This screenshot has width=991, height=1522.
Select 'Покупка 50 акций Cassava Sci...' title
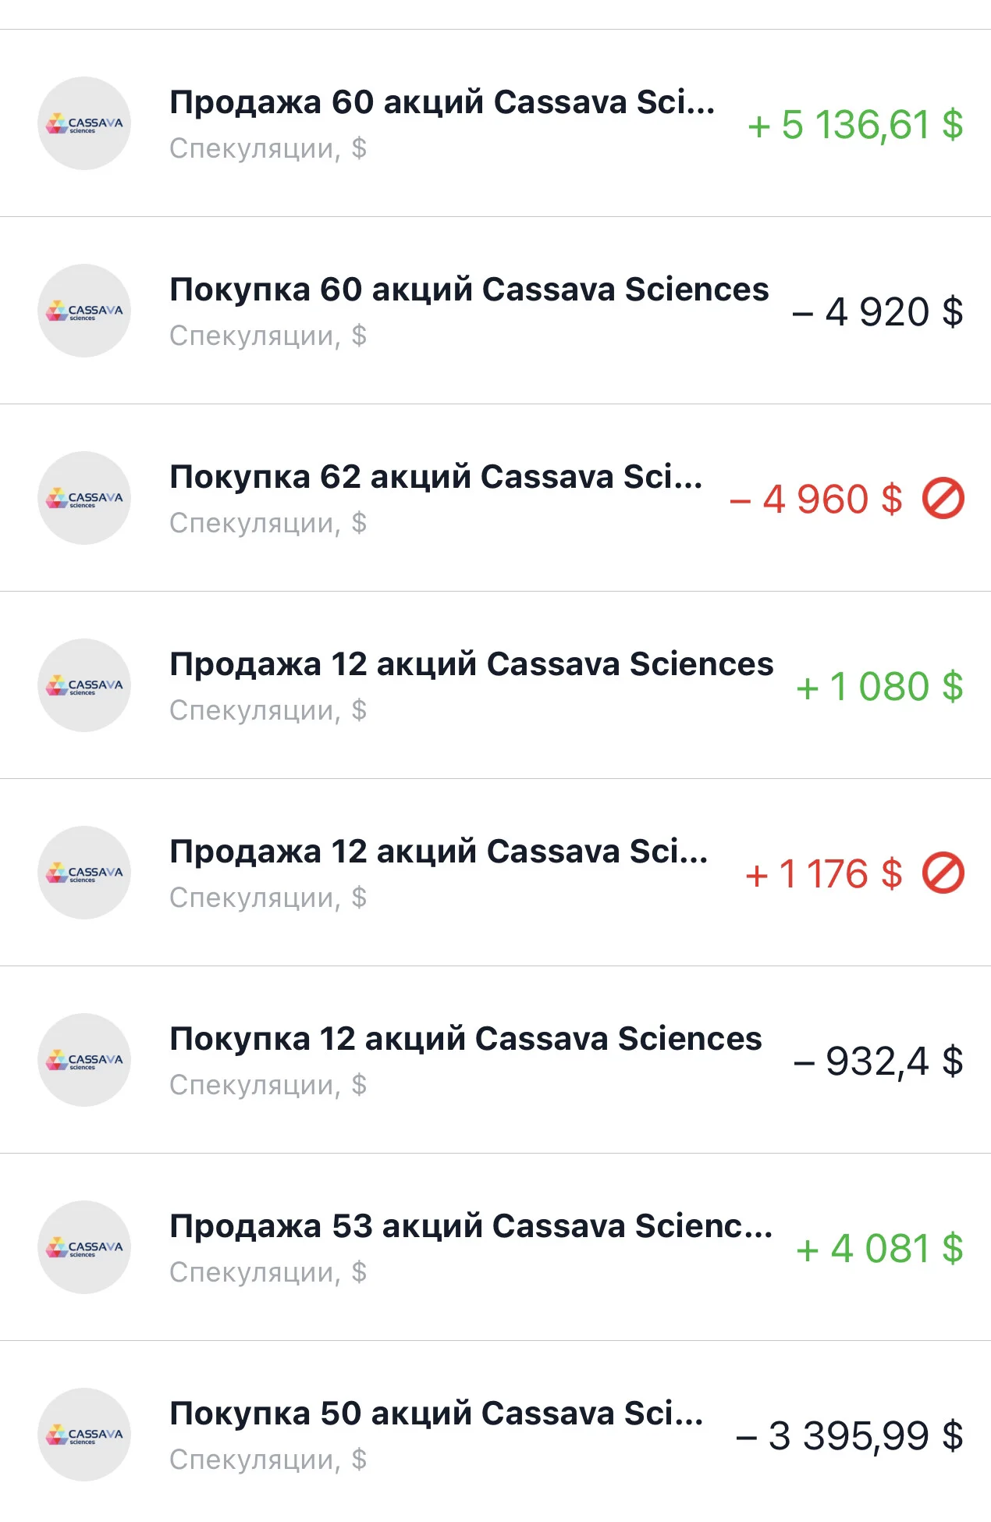[436, 1414]
